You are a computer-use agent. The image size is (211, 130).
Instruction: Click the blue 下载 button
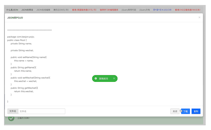185,111
